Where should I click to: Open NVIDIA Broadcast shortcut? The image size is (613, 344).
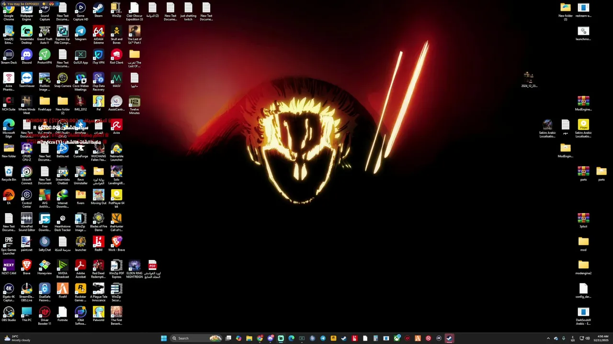click(x=62, y=269)
